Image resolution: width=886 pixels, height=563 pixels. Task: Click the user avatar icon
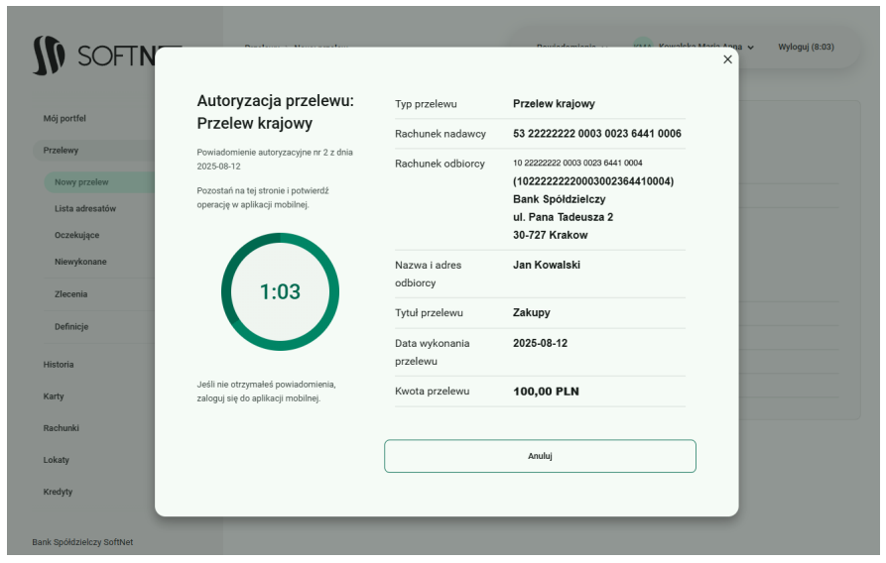coord(643,47)
